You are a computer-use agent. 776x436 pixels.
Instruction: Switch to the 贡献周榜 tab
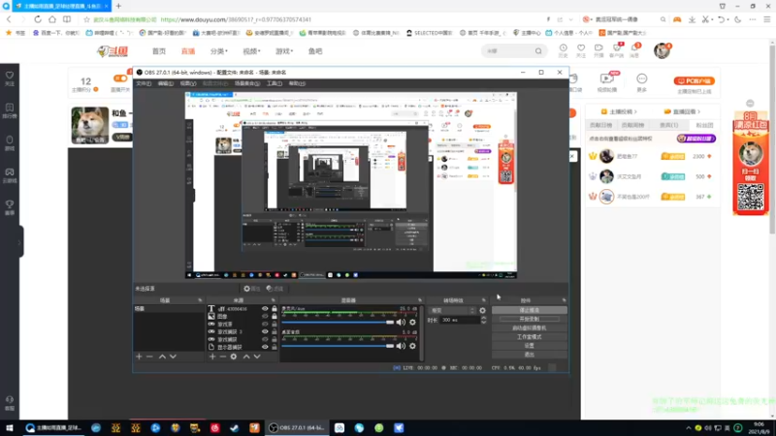click(x=632, y=125)
